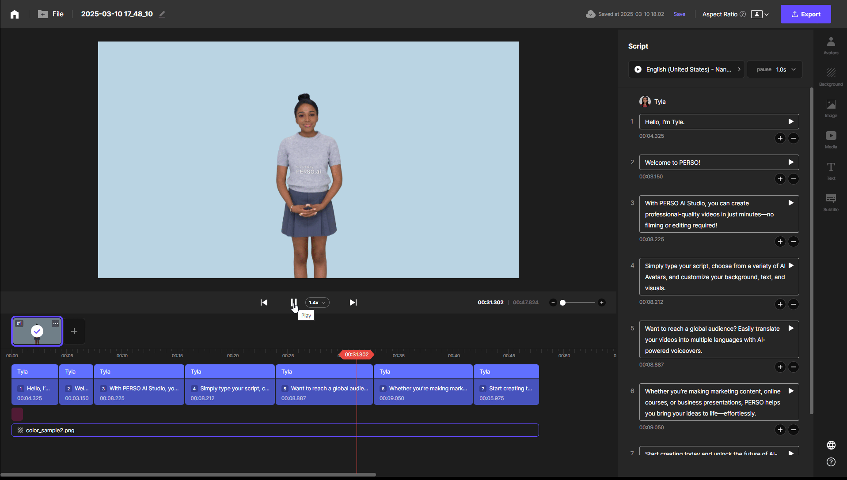847x480 pixels.
Task: Open the Subtitle panel
Action: (x=831, y=202)
